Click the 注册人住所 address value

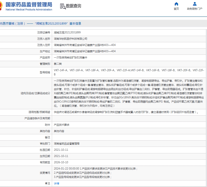(85, 45)
